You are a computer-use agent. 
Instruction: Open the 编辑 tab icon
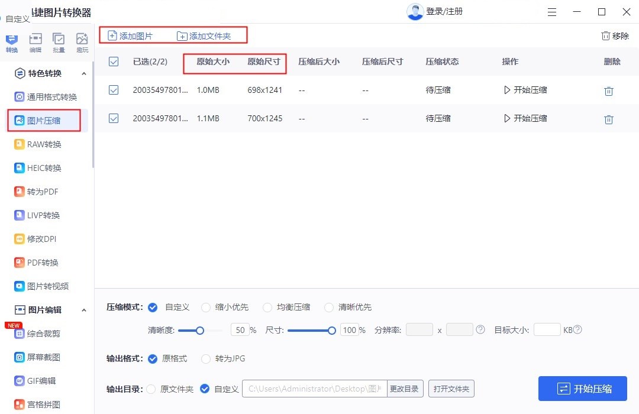[35, 43]
